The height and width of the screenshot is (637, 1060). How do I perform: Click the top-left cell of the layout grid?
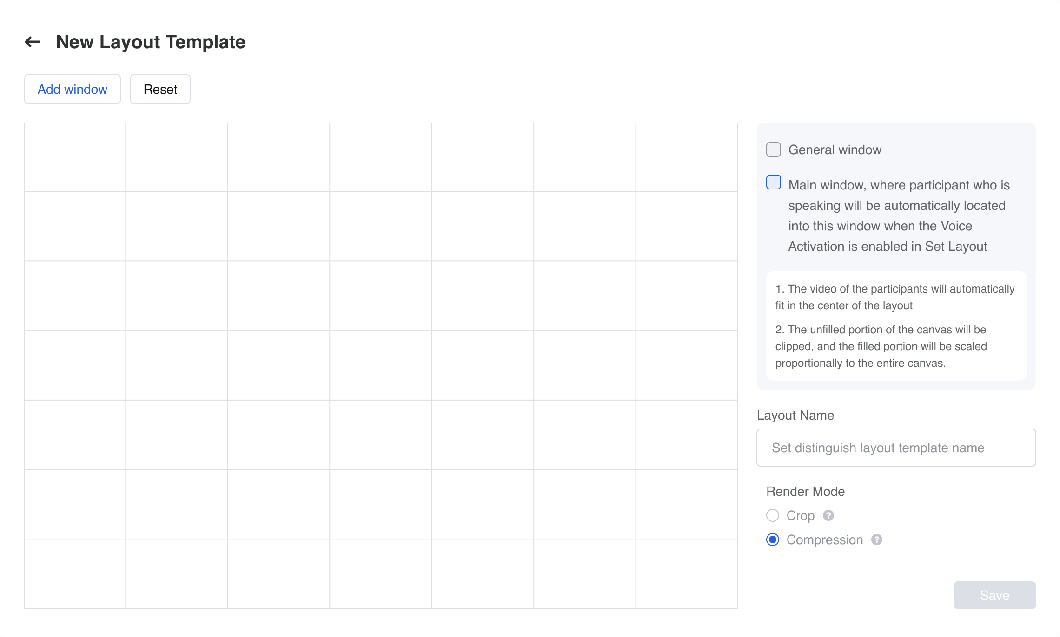coord(75,157)
